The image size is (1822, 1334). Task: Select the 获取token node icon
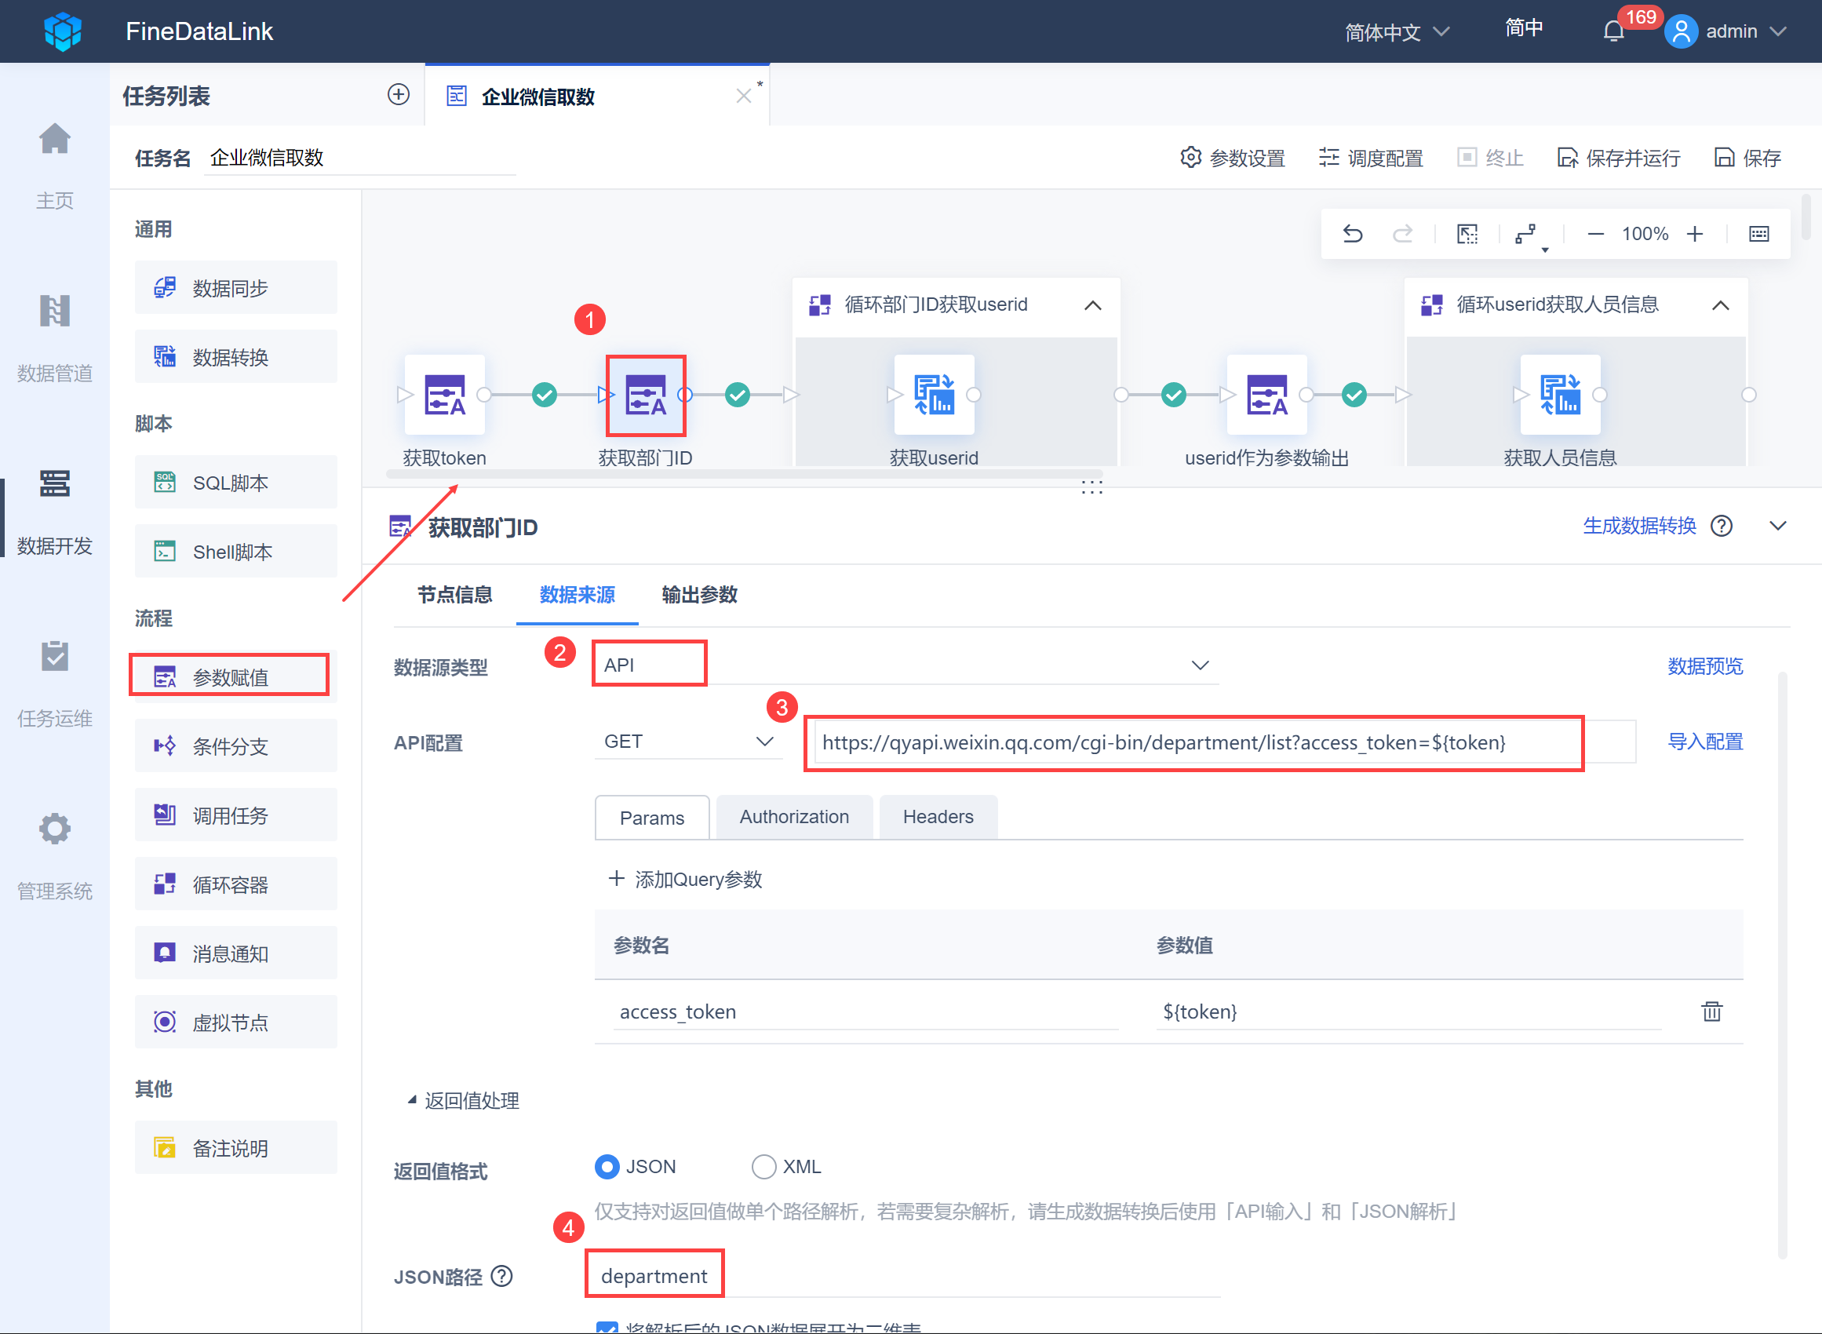(445, 395)
